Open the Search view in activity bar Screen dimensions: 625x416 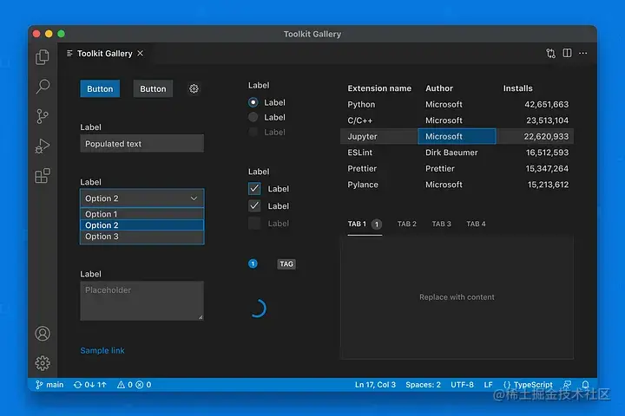point(43,86)
